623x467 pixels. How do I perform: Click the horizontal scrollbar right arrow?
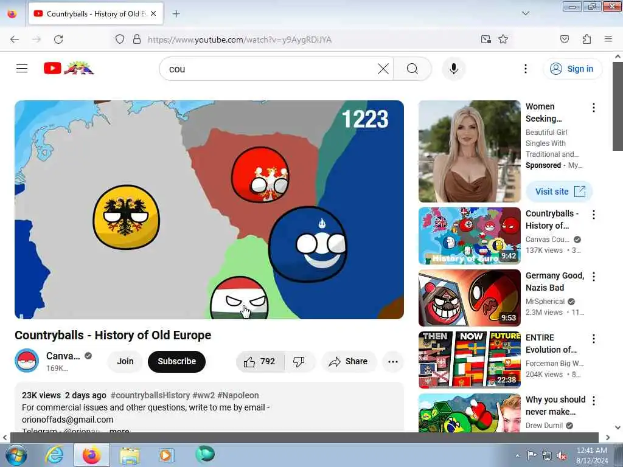[608, 437]
